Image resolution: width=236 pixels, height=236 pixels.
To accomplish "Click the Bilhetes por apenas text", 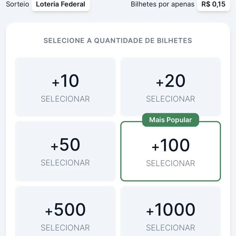I will pos(163,4).
